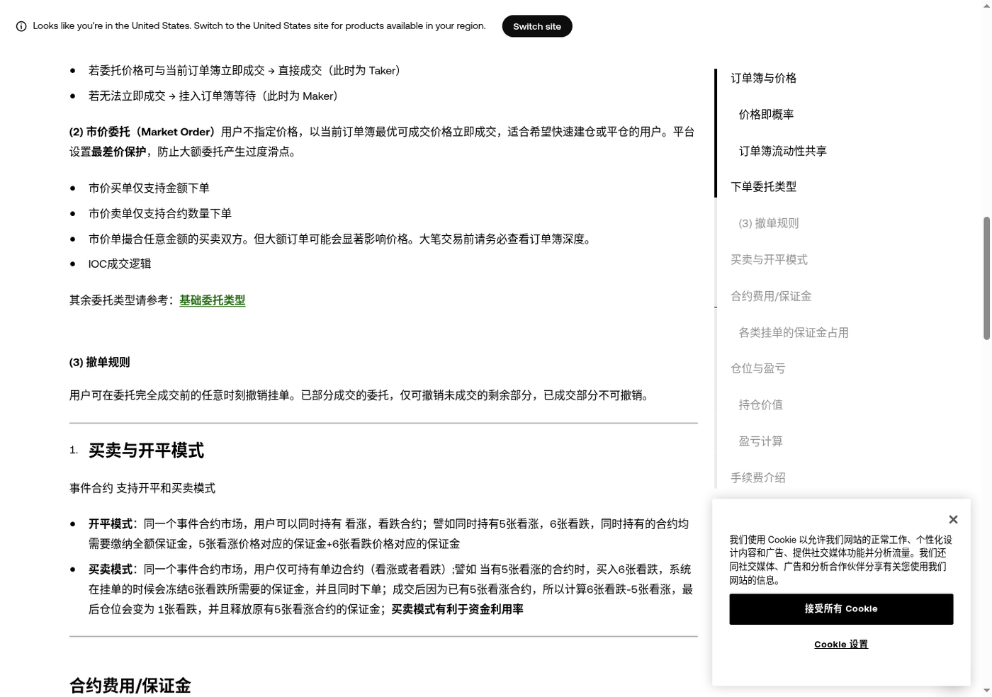Screen dimensions: 992x697
Task: Open 手续费介绍 sidebar entry
Action: pyautogui.click(x=758, y=478)
